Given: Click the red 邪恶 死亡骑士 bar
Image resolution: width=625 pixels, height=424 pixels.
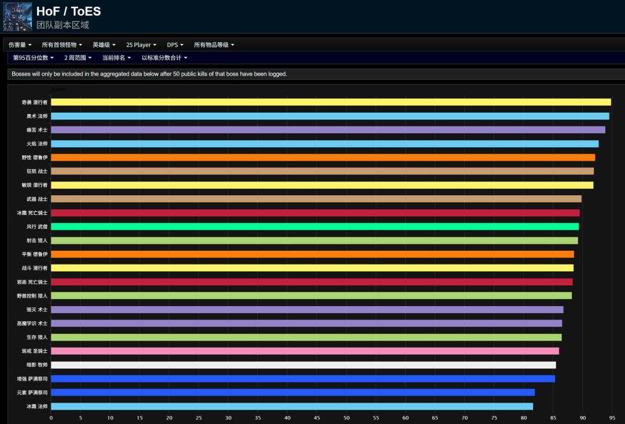Looking at the screenshot, I should coord(312,282).
